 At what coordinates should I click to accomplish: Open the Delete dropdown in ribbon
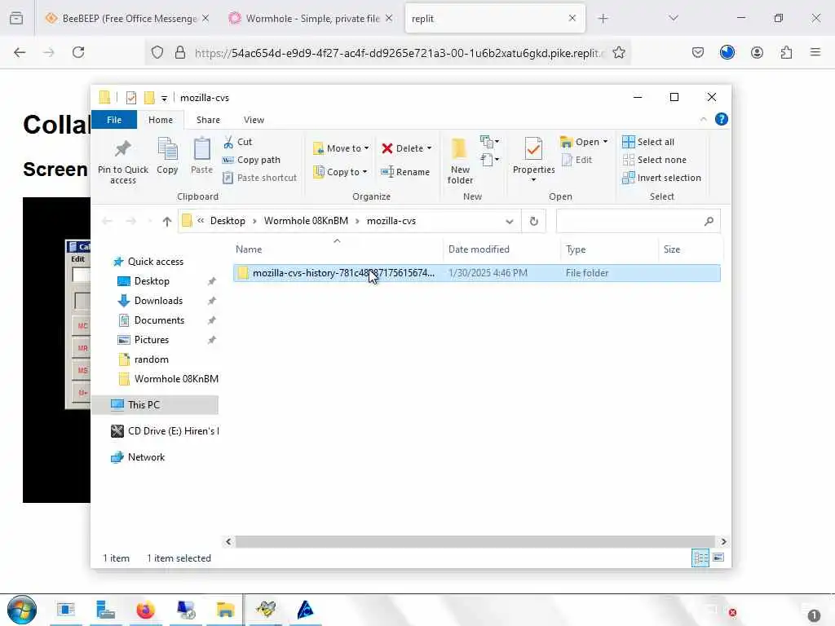point(406,148)
